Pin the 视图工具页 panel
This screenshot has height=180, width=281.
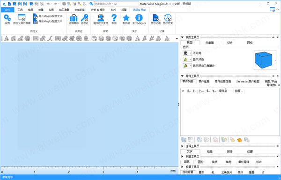274,37
